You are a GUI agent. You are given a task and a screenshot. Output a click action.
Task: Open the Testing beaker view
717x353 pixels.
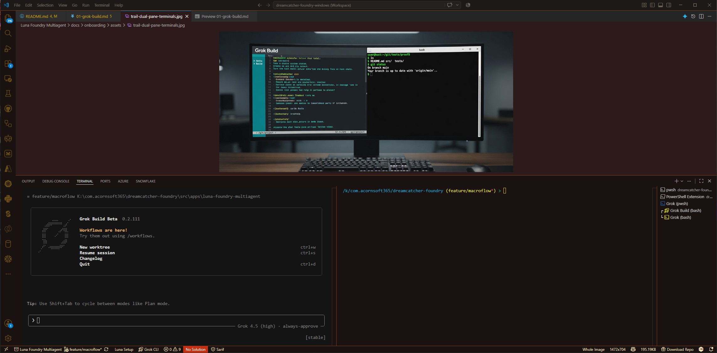(x=8, y=93)
